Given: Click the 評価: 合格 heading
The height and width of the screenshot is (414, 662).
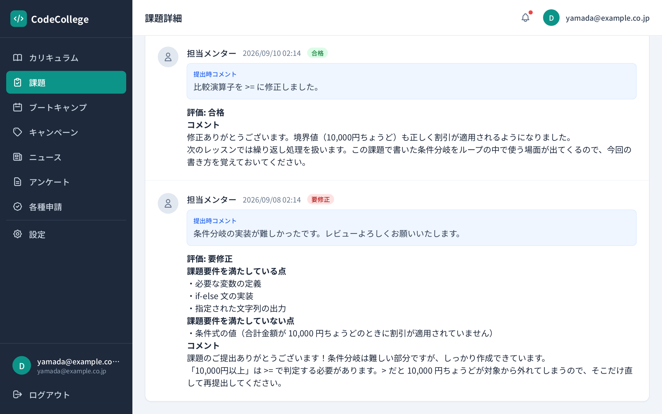Looking at the screenshot, I should click(x=206, y=112).
